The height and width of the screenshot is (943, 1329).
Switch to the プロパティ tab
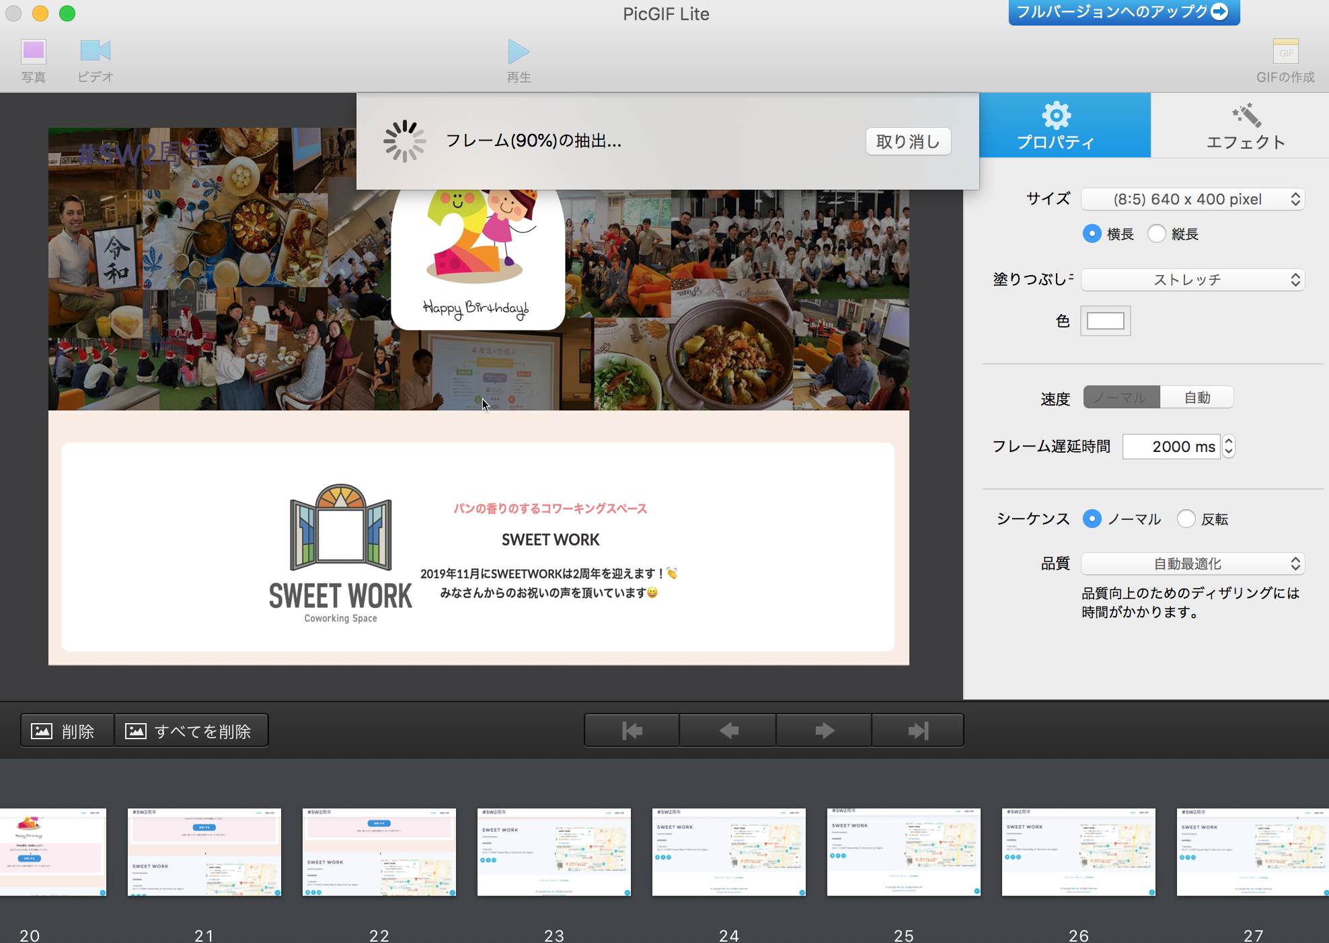click(x=1065, y=125)
